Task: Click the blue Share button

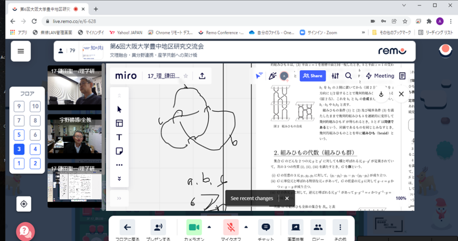Action: [x=313, y=76]
